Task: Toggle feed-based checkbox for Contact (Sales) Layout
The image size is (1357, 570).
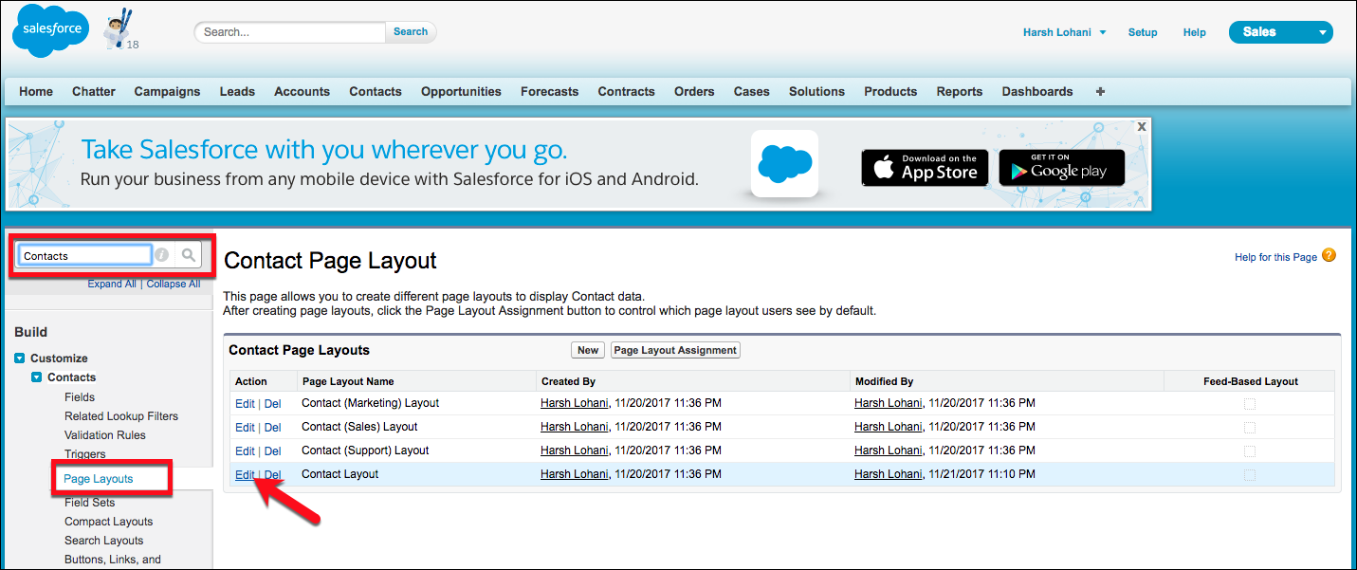Action: pos(1249,428)
